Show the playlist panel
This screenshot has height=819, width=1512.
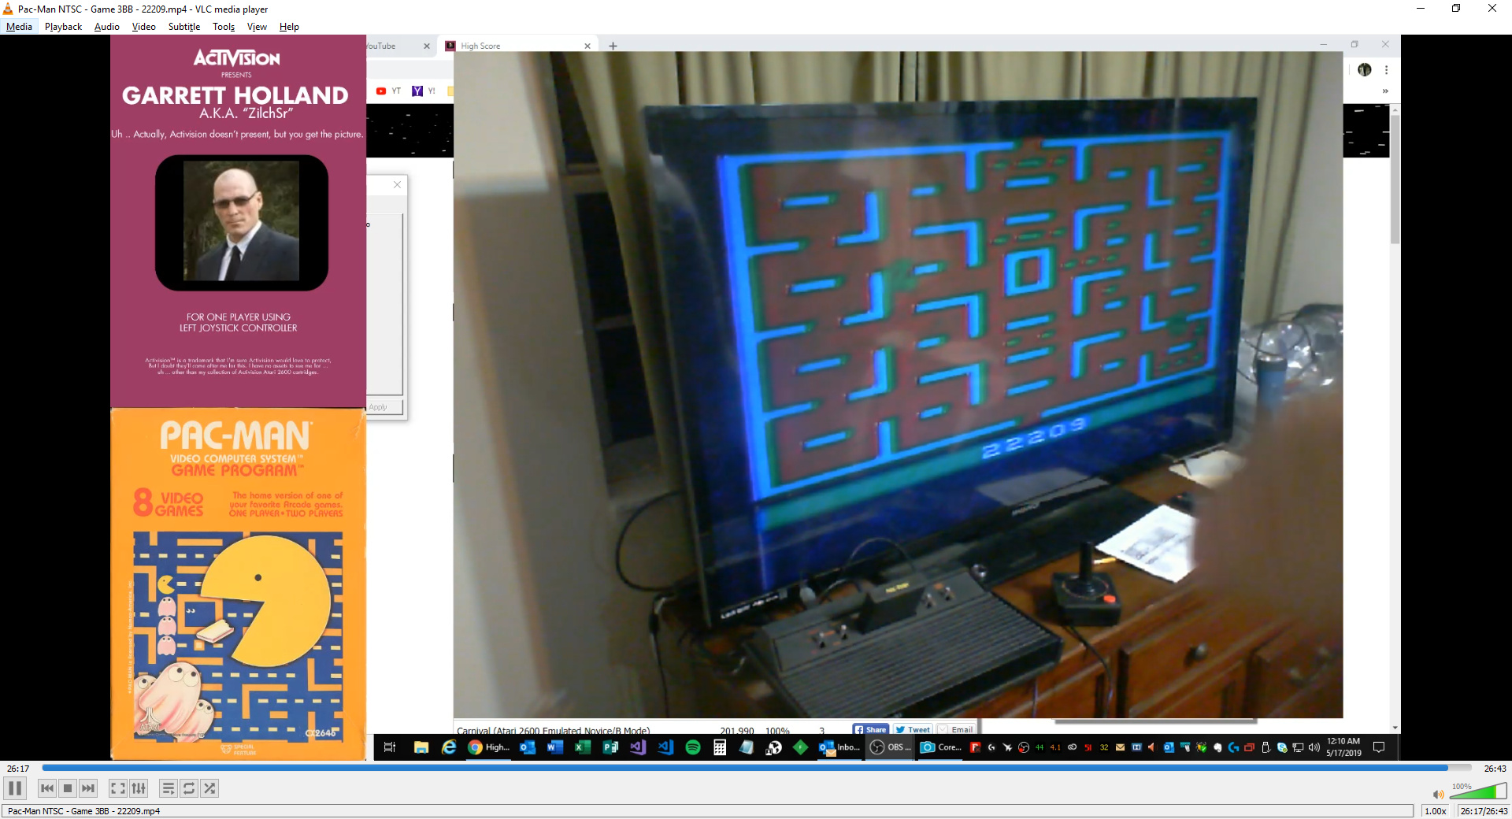(168, 788)
